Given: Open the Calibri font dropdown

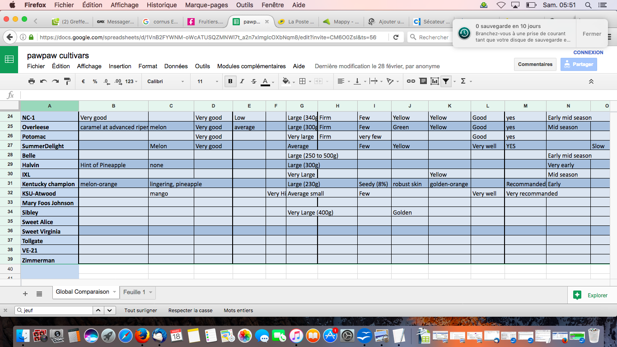Looking at the screenshot, I should point(166,81).
